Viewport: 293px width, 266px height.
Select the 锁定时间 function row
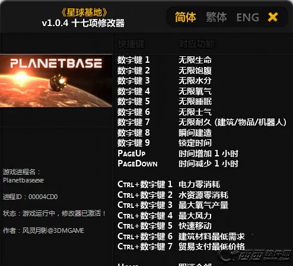click(195, 143)
